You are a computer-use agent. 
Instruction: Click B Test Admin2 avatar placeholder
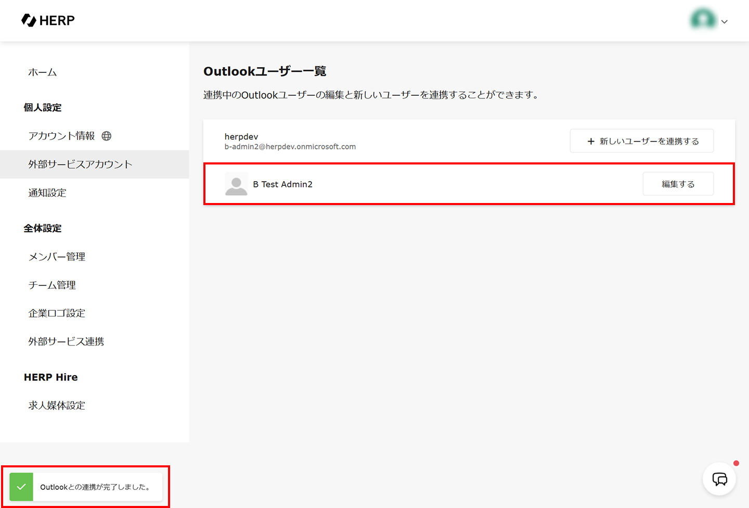236,184
